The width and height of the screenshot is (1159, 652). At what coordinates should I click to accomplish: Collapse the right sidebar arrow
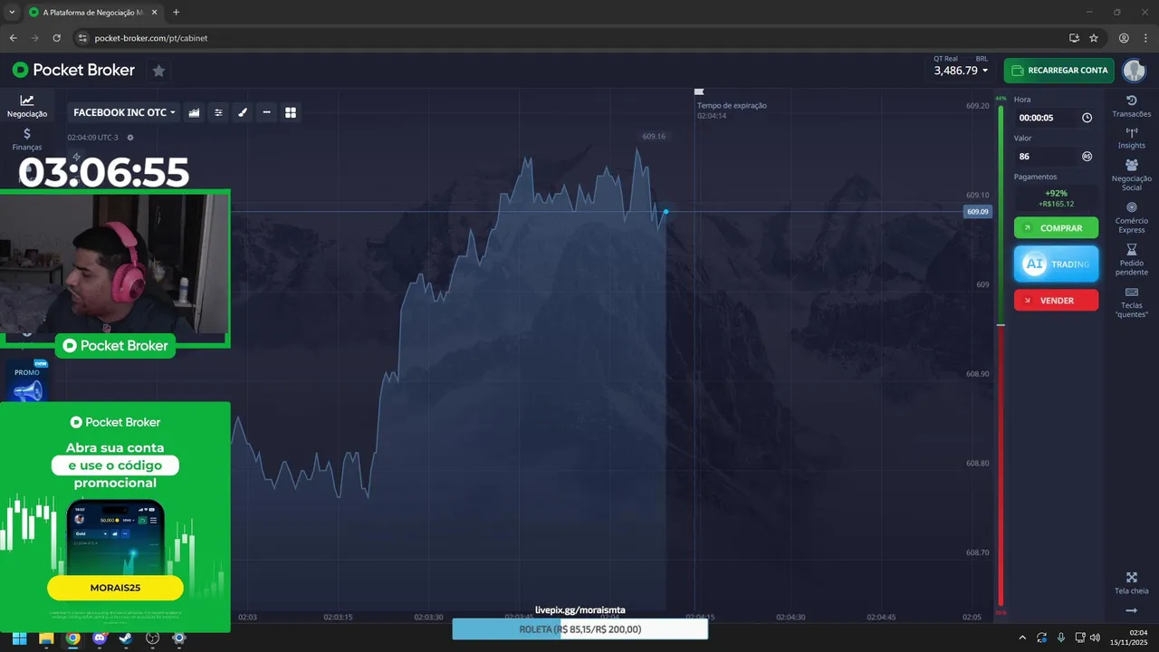pyautogui.click(x=1132, y=610)
